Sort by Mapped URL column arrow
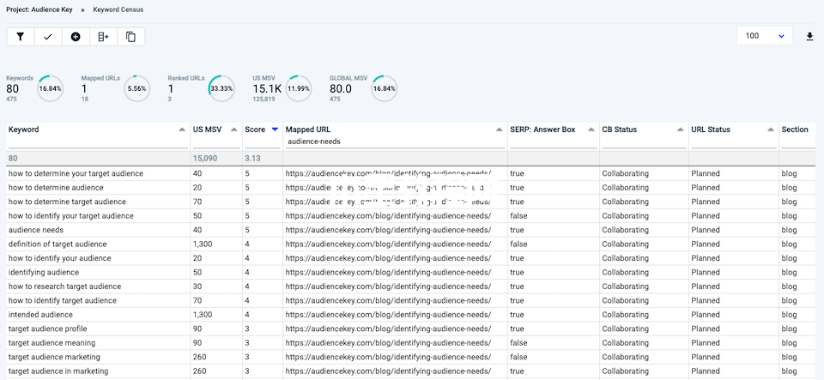824x380 pixels. point(500,130)
